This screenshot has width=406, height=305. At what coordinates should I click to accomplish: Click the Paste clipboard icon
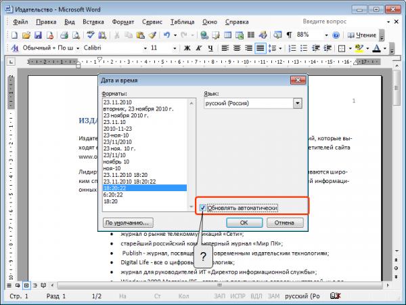[141, 35]
